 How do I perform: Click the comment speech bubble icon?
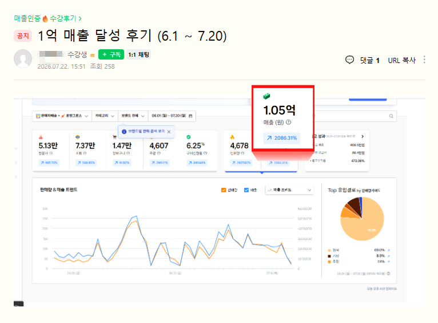[350, 60]
